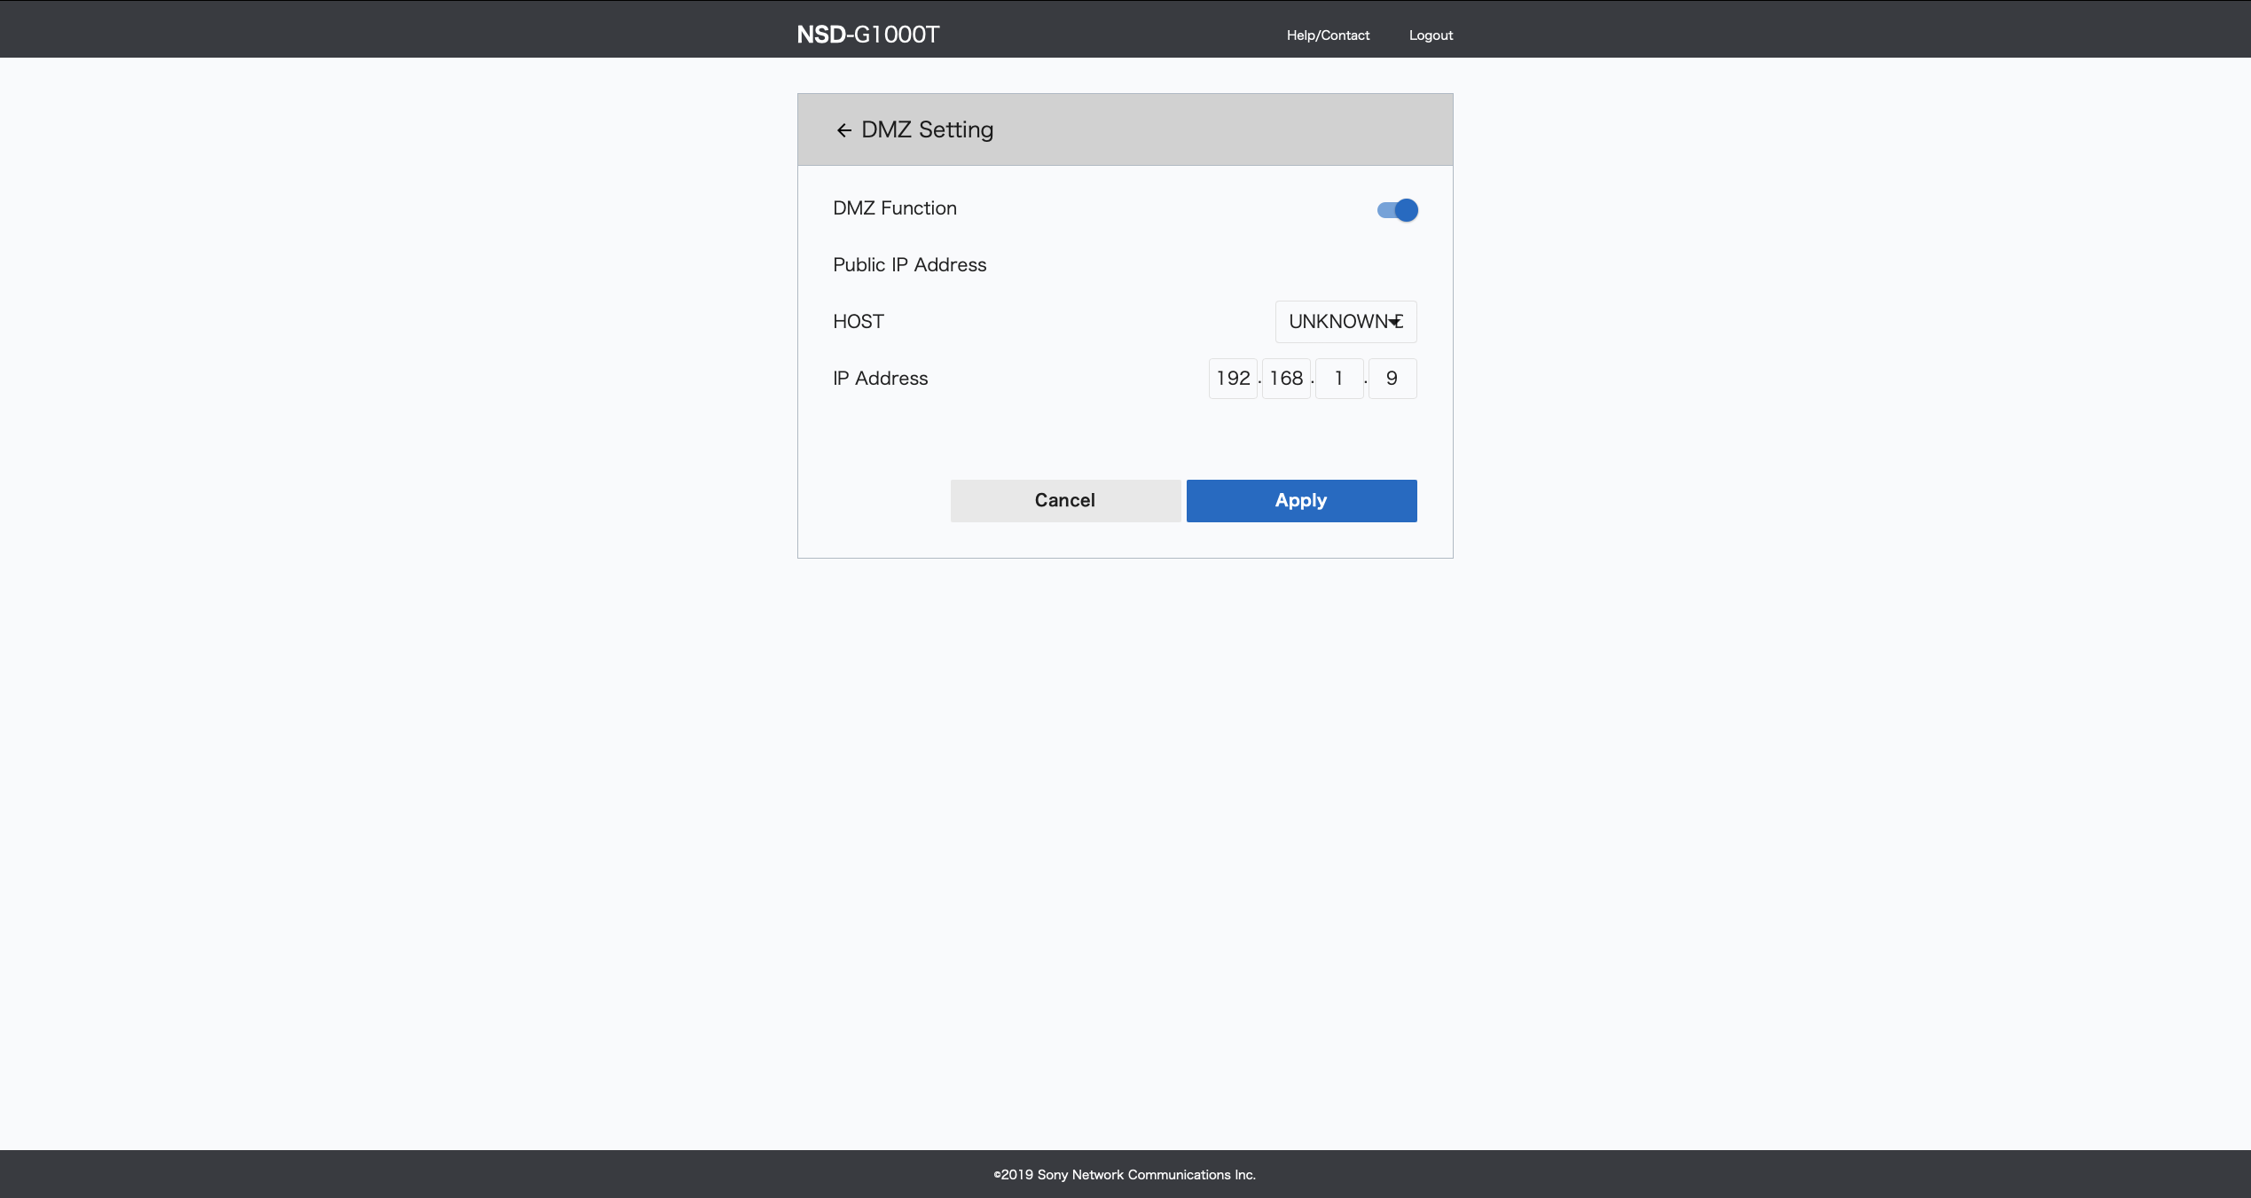Viewport: 2251px width, 1198px height.
Task: Click the DMZ Setting header bar
Action: (1125, 129)
